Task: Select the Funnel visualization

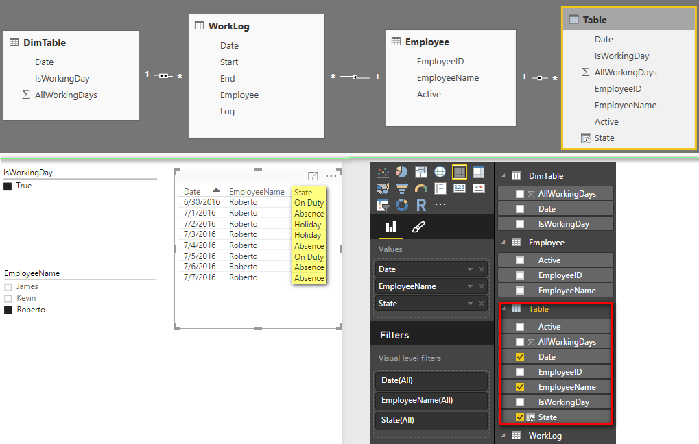Action: [402, 189]
